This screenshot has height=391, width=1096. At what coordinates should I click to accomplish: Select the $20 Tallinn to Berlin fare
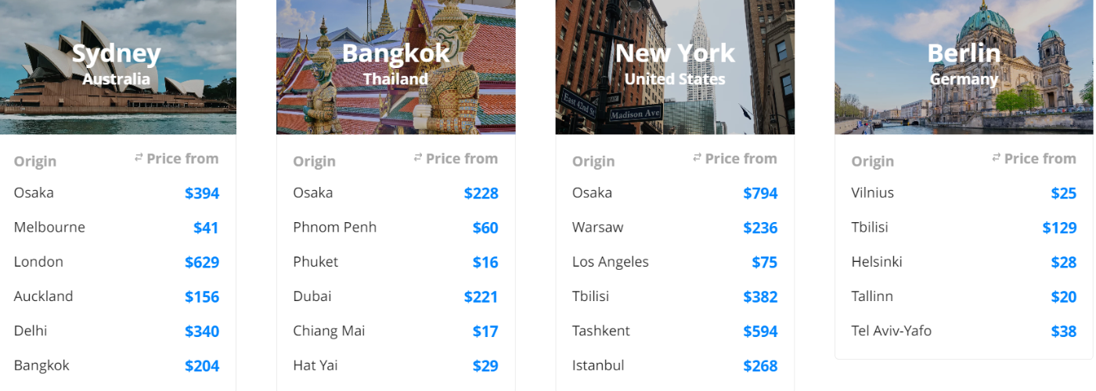tap(1064, 296)
